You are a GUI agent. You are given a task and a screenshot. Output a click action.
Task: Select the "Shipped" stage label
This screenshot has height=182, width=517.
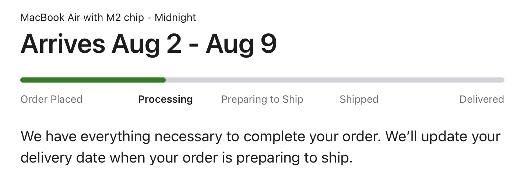359,99
